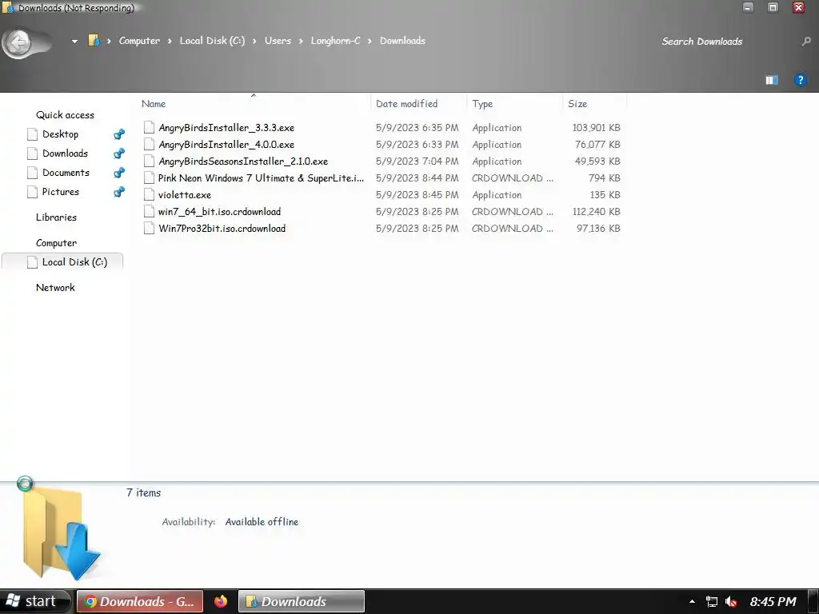The height and width of the screenshot is (614, 819).
Task: Open Documents in Quick access
Action: tap(66, 173)
